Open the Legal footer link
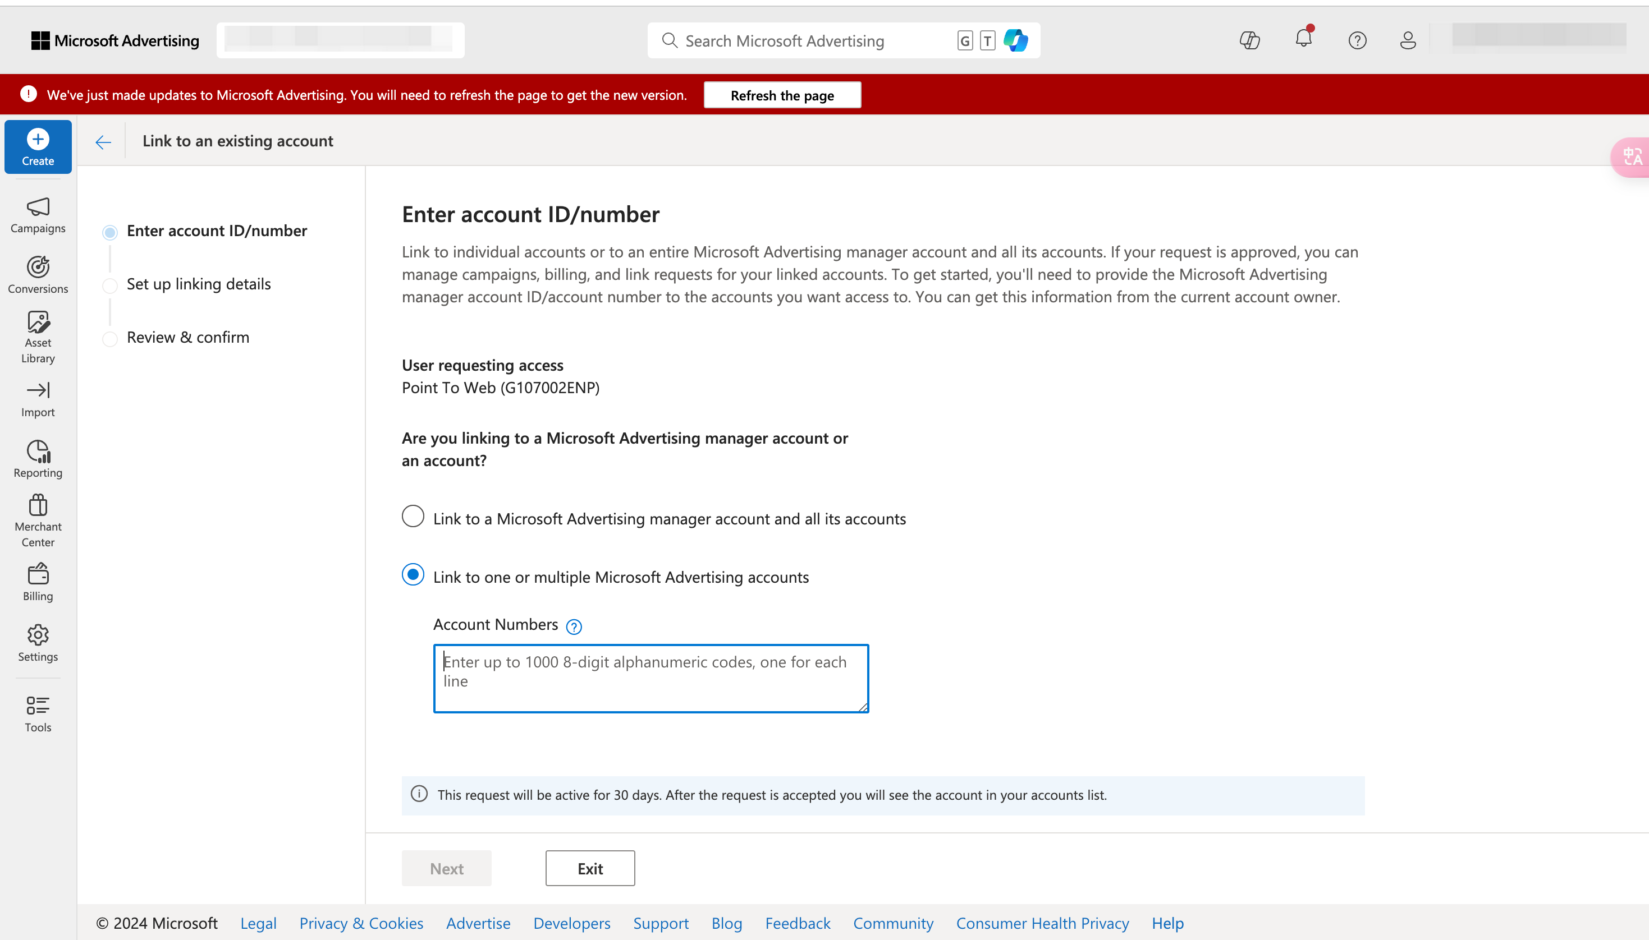This screenshot has width=1649, height=940. 258,923
